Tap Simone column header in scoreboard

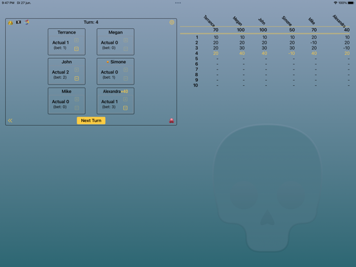(286, 21)
